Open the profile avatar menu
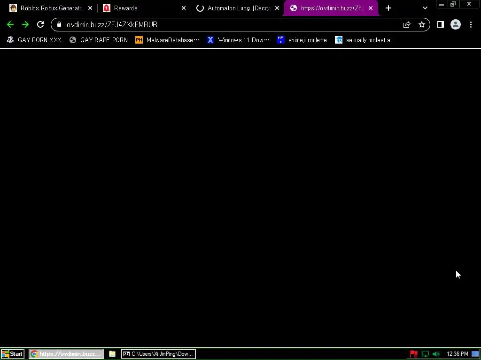481x360 pixels. 456,24
